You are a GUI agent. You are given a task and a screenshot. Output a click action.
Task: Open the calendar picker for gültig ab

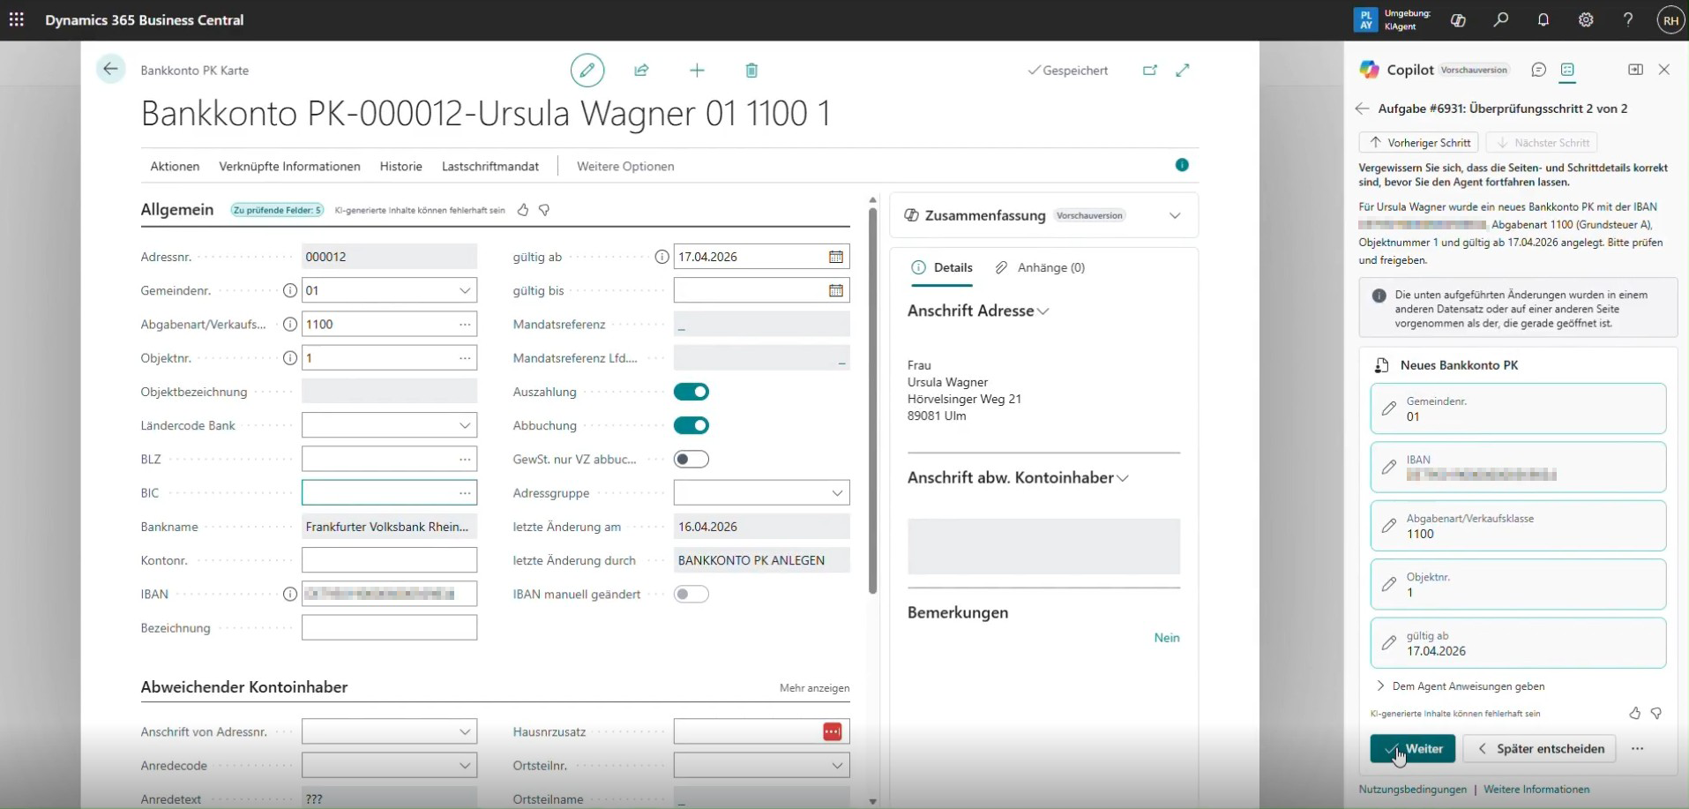click(836, 257)
